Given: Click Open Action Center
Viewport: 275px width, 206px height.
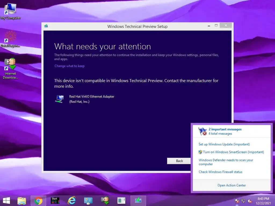Looking at the screenshot, I should pos(232,185).
